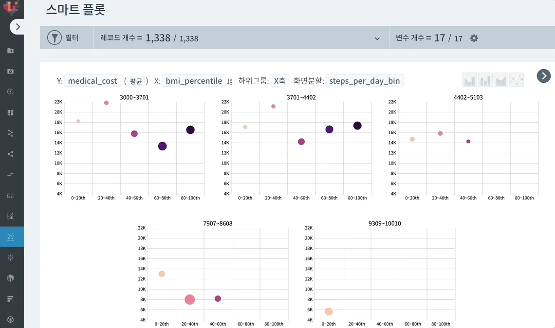Select the large pink bubble in the 7907~8608 chart
The height and width of the screenshot is (328, 555).
click(190, 299)
